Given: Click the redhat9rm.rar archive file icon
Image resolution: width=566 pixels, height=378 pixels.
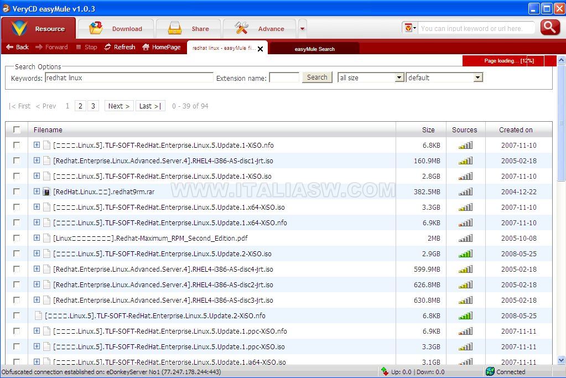Looking at the screenshot, I should click(46, 191).
